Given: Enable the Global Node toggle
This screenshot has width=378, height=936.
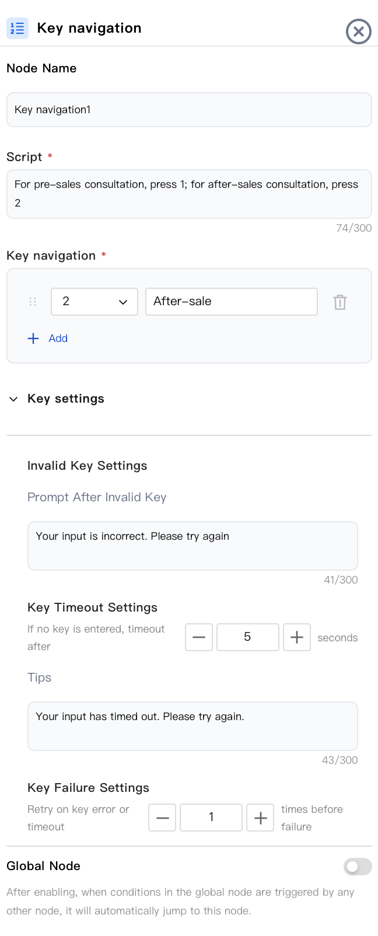Looking at the screenshot, I should pyautogui.click(x=358, y=867).
